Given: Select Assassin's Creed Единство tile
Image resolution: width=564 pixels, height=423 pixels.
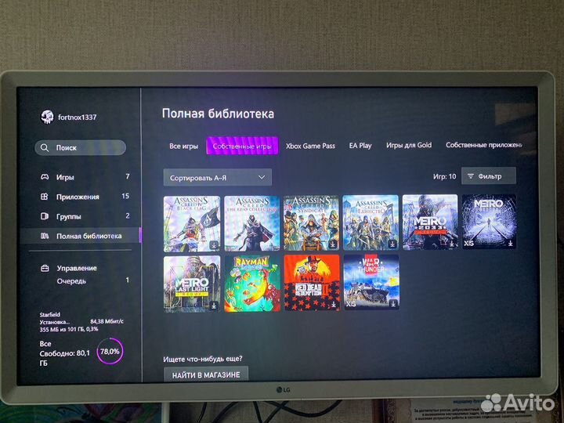Looking at the screenshot, I should pyautogui.click(x=371, y=222).
